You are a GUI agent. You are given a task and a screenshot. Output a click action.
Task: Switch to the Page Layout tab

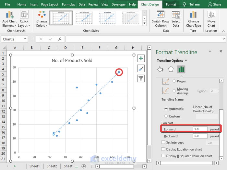49,5
